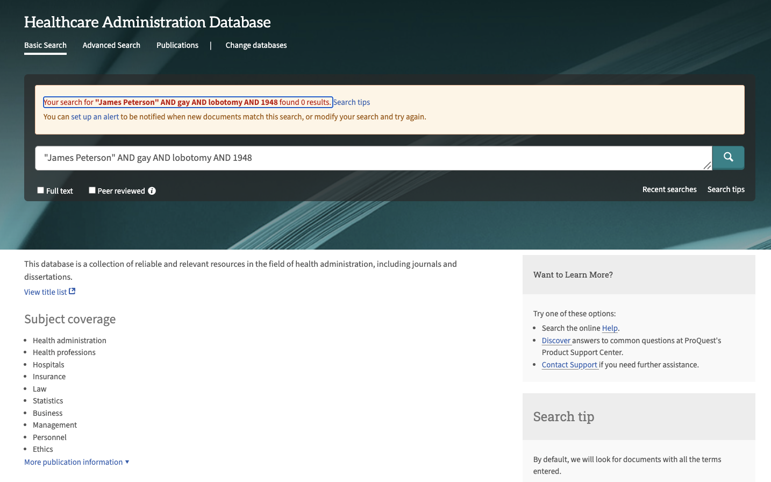Click inside the search query text field

[x=371, y=158]
